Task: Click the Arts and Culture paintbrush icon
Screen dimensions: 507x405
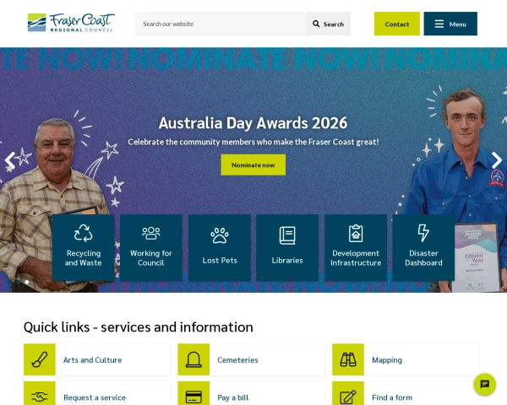Action: coord(40,359)
